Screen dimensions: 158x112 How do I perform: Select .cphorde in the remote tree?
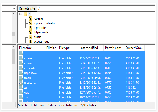(40, 28)
